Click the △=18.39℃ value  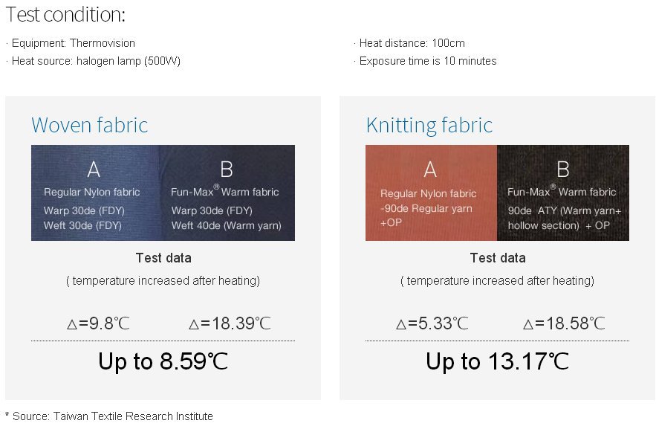point(230,323)
